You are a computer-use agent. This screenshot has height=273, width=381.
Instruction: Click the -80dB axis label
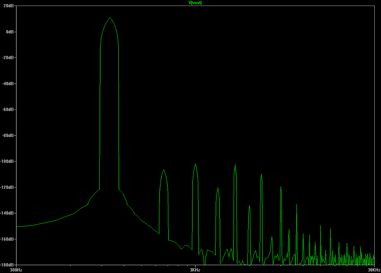click(8, 135)
